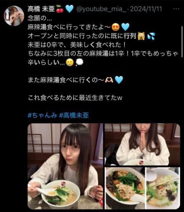Open the large photo of girl eating soup
The width and height of the screenshot is (184, 212).
65,167
